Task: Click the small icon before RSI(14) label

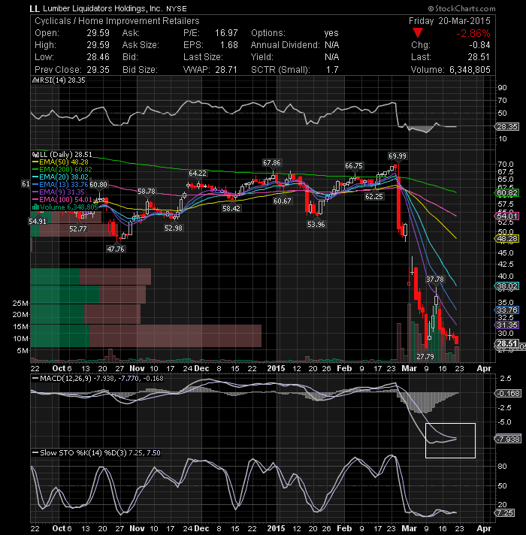Action: pos(35,80)
